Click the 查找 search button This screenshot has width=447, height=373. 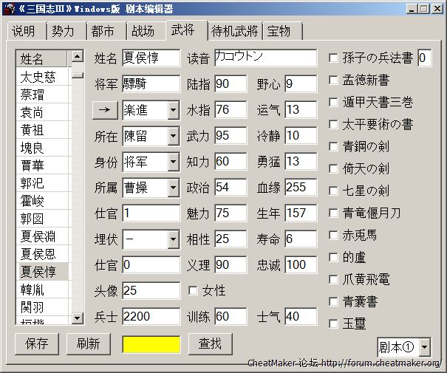pyautogui.click(x=210, y=343)
